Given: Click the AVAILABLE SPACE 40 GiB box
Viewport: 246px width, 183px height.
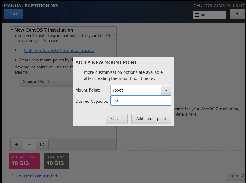Looking at the screenshot, I should (25, 161).
